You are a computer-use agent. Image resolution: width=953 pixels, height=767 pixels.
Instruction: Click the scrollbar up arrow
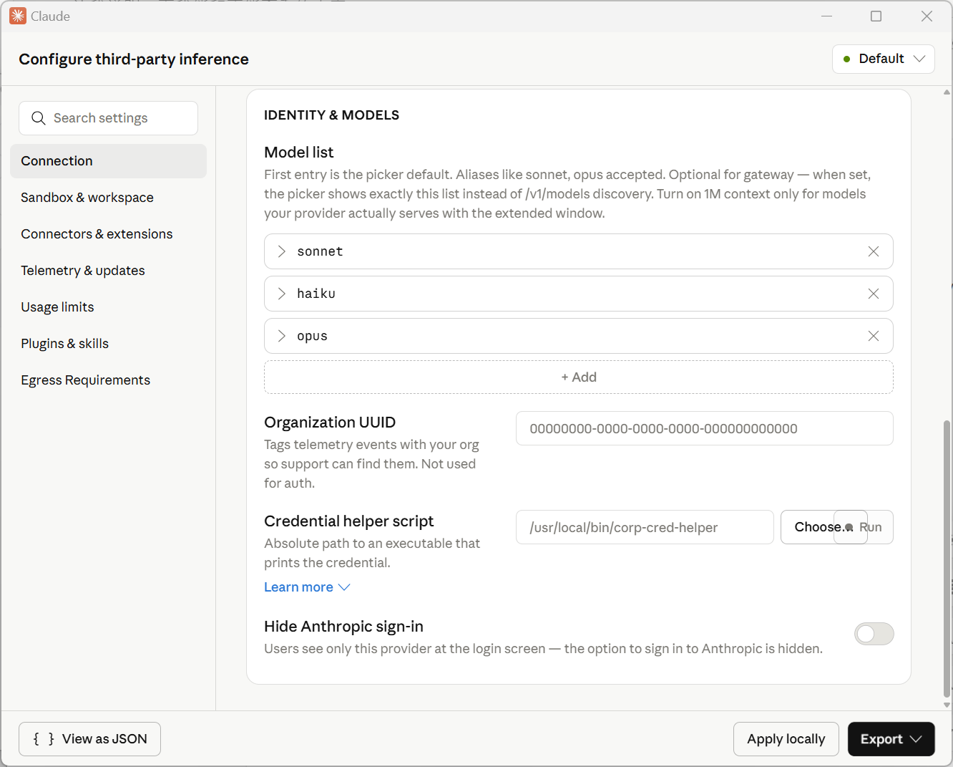click(947, 92)
